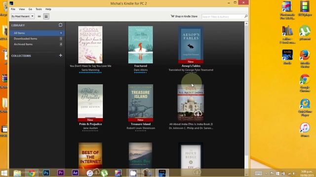316x177 pixels.
Task: Click author name Robert Louis Stevenson
Action: point(141,128)
